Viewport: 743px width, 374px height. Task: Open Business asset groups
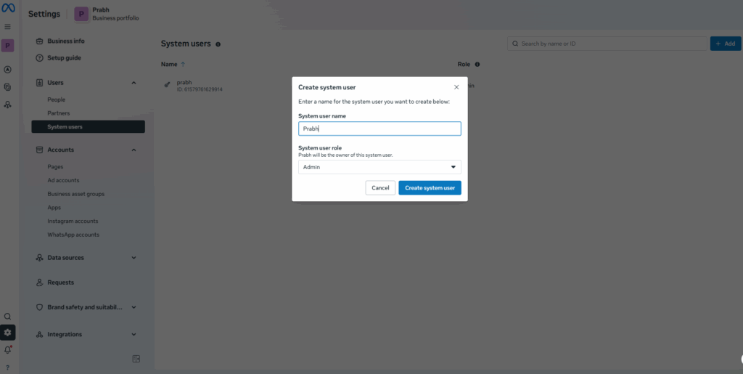75,194
